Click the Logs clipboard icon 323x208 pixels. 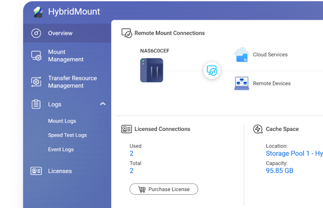point(36,104)
